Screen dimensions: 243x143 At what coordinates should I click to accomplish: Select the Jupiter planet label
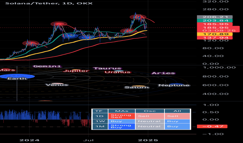[x=76, y=71]
